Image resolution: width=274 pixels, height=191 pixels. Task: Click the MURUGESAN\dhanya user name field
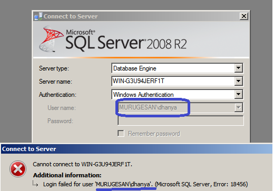[x=180, y=107]
